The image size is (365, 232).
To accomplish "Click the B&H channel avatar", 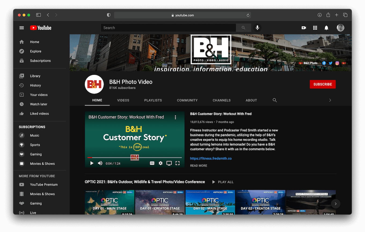I will [x=94, y=84].
